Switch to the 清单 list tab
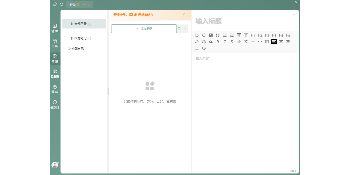This screenshot has height=175, width=350. click(55, 28)
